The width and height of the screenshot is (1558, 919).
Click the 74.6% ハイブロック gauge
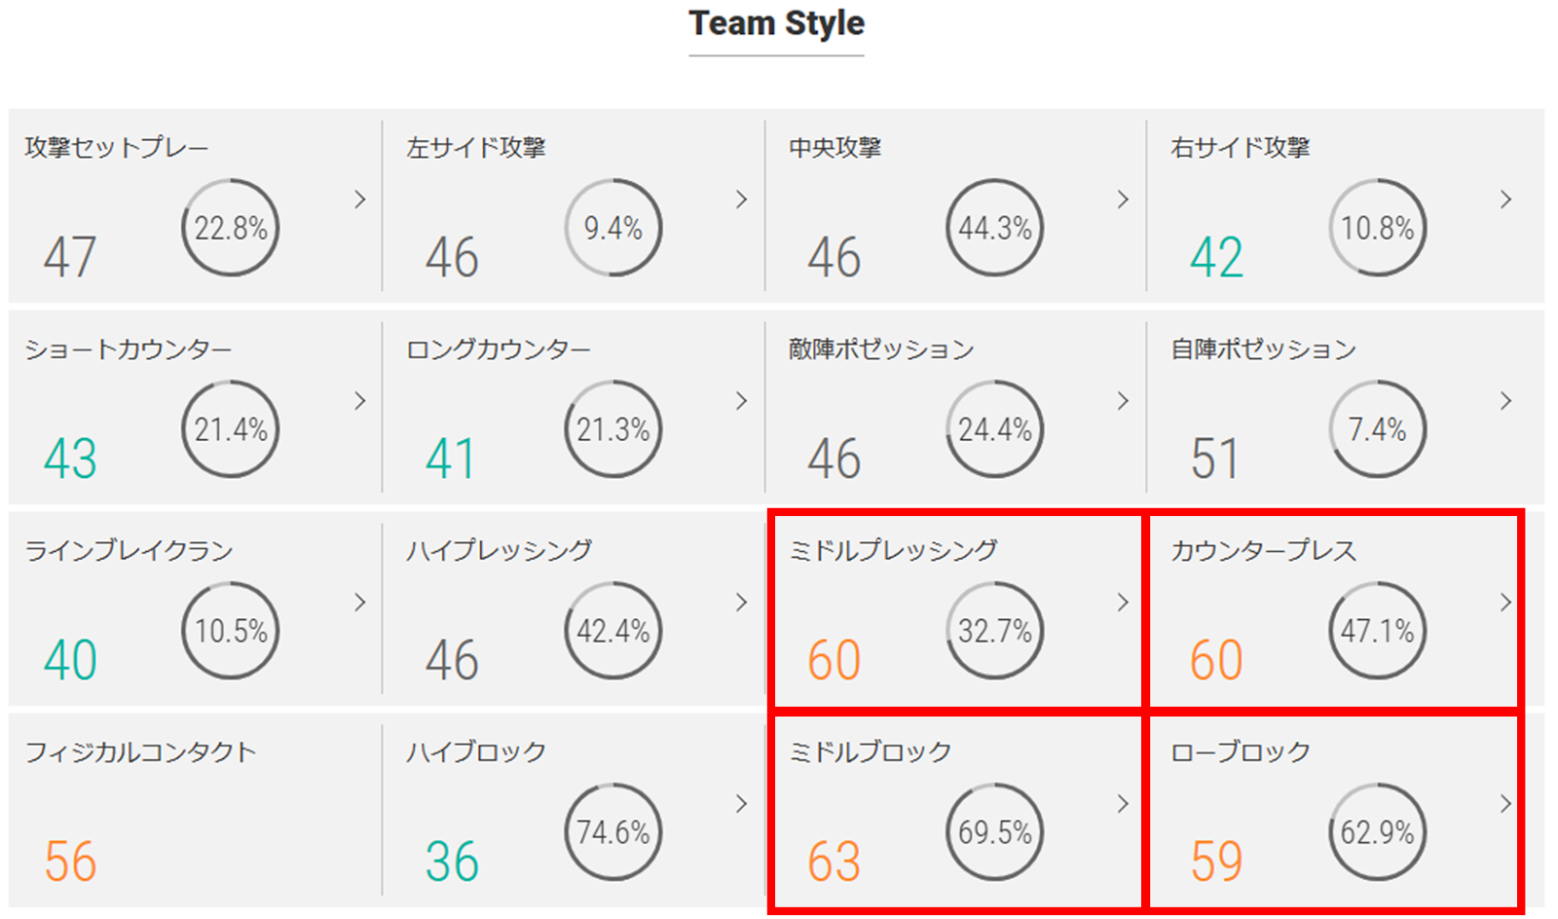613,832
